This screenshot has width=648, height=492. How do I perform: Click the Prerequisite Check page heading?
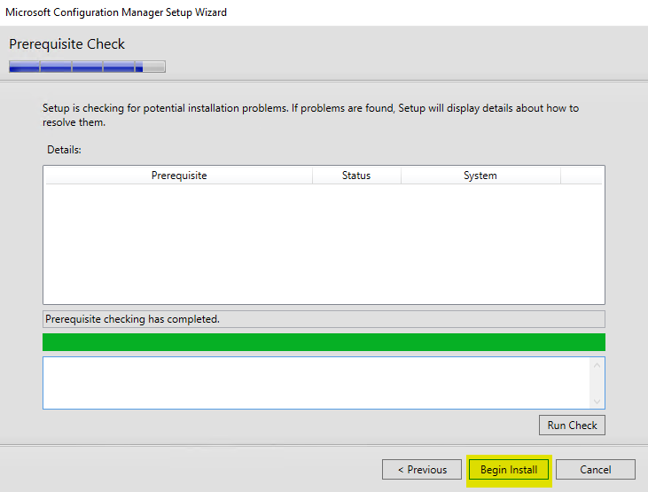tap(67, 44)
